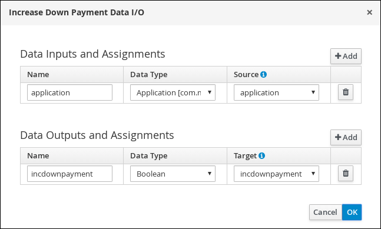Open the Boolean data type dropdown

pyautogui.click(x=173, y=174)
